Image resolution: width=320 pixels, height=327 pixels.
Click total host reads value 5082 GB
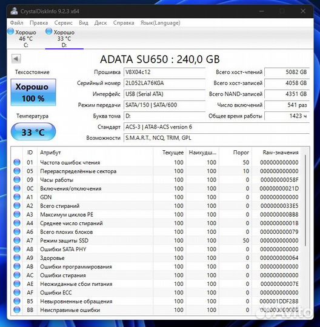(x=287, y=72)
